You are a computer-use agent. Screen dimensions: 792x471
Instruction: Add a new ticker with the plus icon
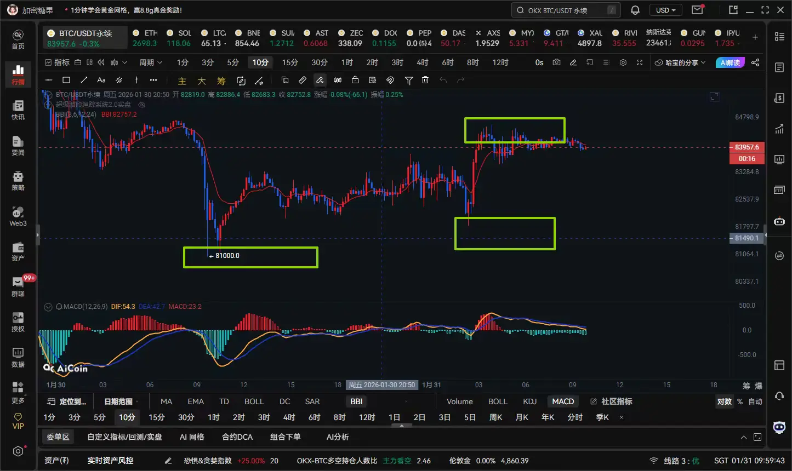(755, 37)
